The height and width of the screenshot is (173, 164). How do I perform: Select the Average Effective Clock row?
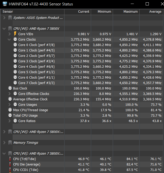pyautogui.click(x=82, y=99)
